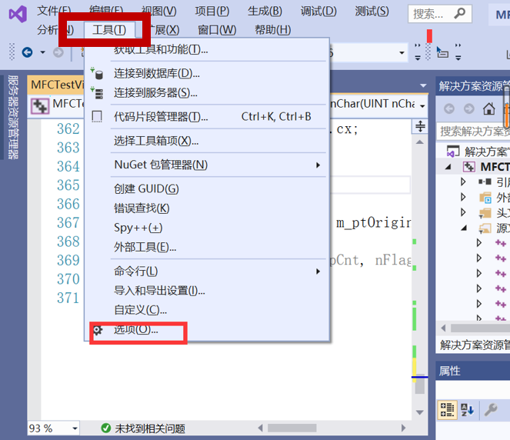This screenshot has height=440, width=510.
Task: Click the search magnifier icon
Action: (459, 14)
